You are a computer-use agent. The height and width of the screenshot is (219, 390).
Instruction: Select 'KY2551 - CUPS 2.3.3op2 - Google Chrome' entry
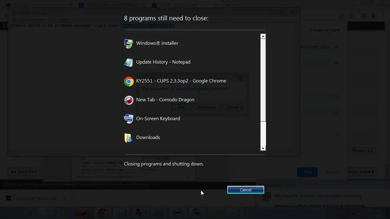[x=181, y=81]
